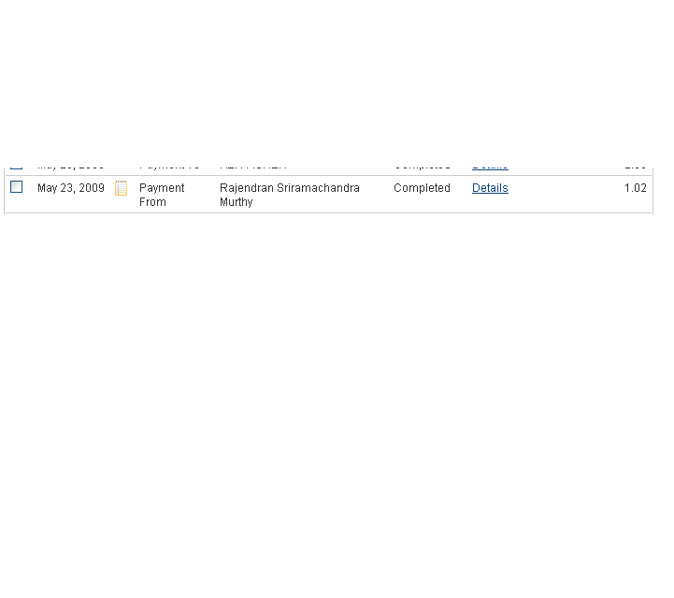This screenshot has height=598, width=674.
Task: Click the cut-off date in the upper row
Action: pyautogui.click(x=71, y=167)
